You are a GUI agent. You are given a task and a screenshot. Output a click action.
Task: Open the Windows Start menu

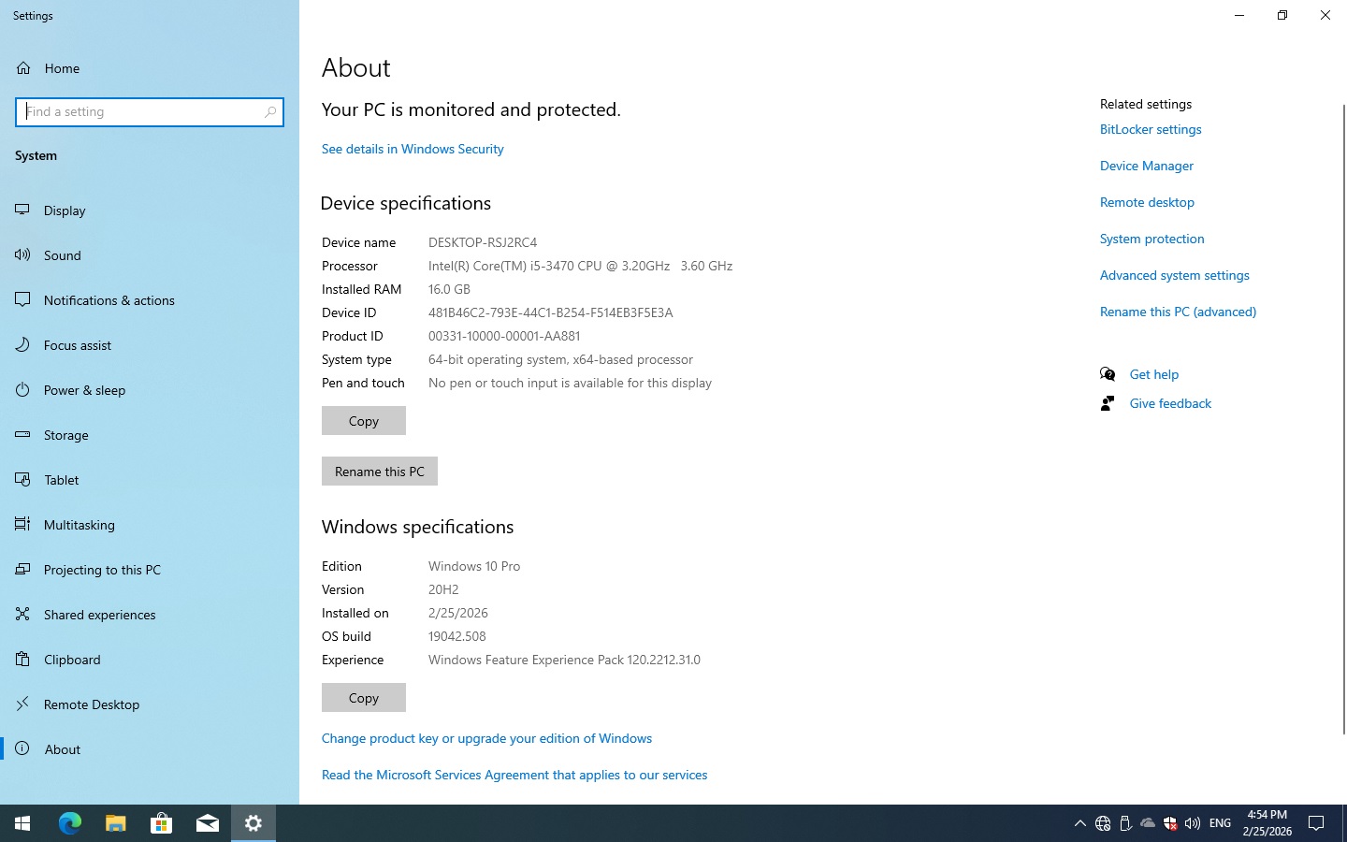22,823
